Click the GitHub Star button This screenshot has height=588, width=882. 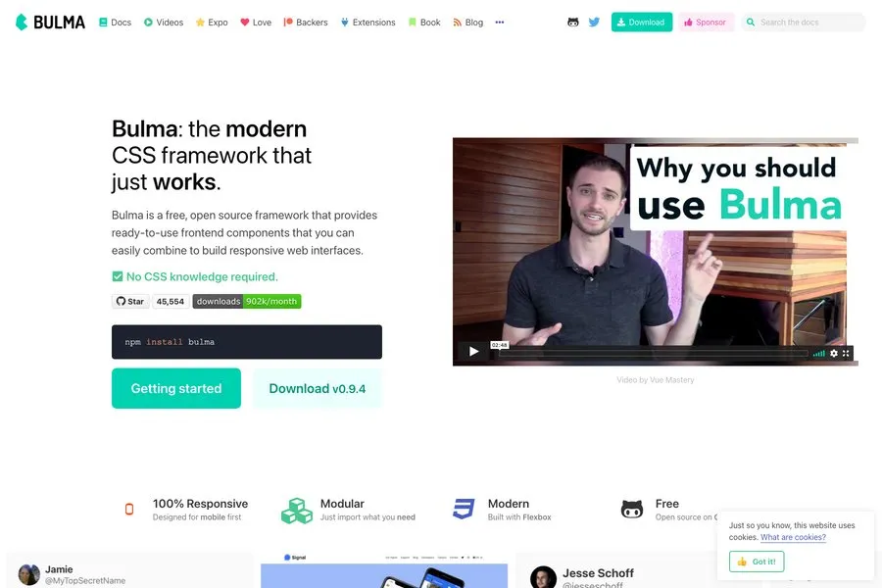(130, 301)
